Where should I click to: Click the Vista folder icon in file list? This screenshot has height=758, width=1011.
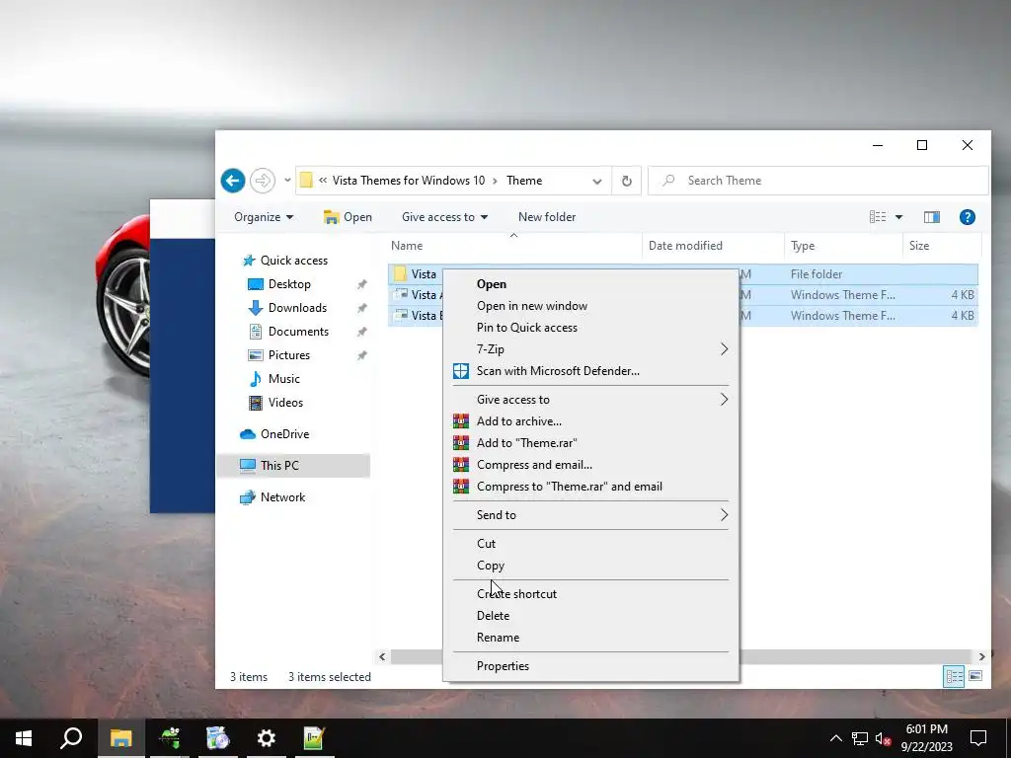400,274
